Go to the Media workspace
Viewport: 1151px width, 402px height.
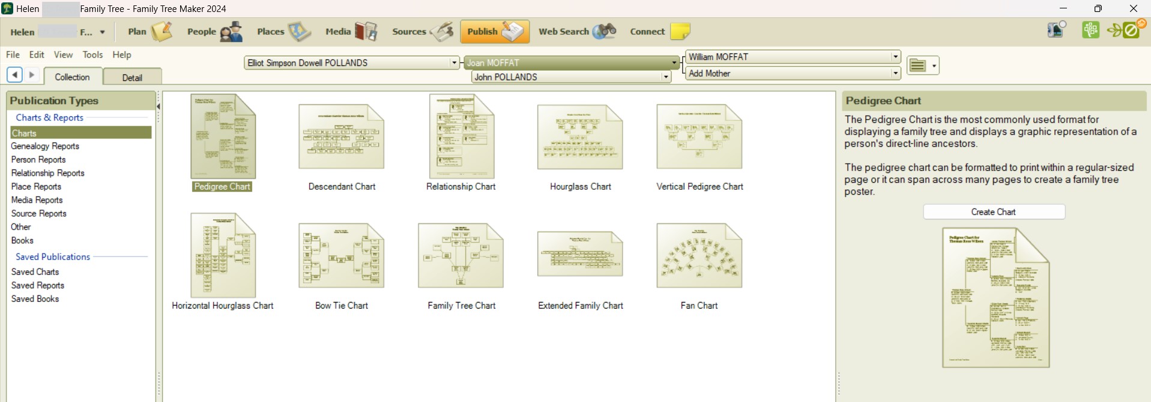click(x=351, y=32)
